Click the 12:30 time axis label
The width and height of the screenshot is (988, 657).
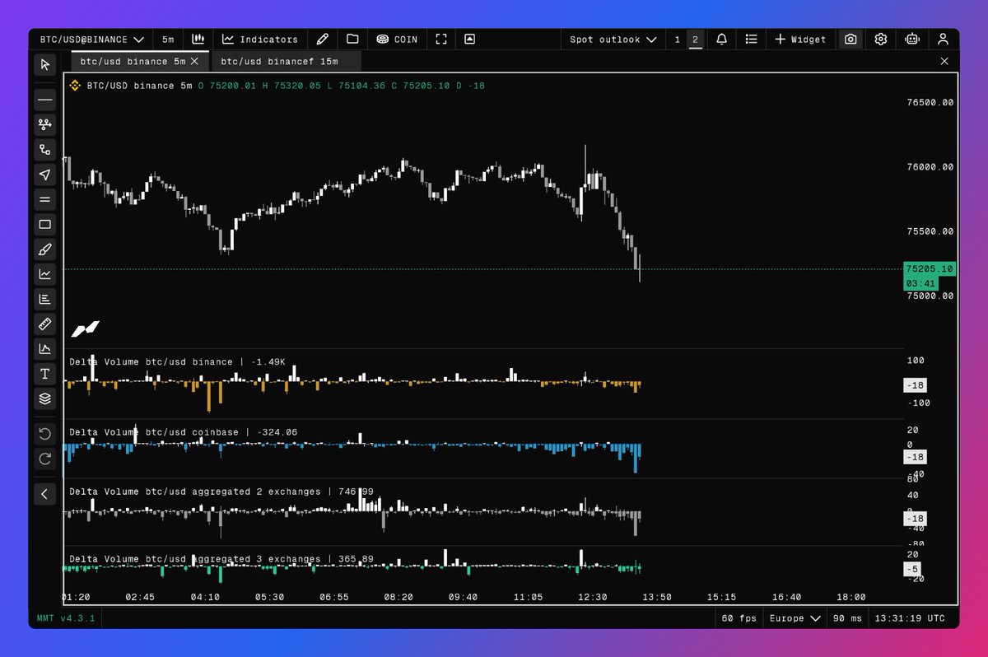tap(592, 597)
